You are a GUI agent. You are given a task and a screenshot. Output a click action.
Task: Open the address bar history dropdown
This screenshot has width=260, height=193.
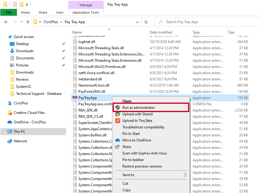pos(137,22)
